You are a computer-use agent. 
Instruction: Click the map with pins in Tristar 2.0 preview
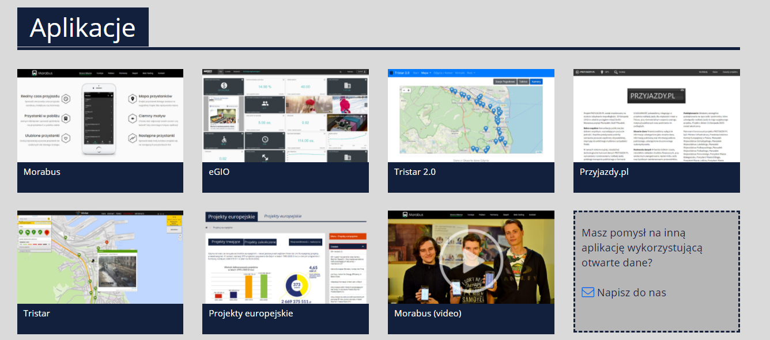471,120
